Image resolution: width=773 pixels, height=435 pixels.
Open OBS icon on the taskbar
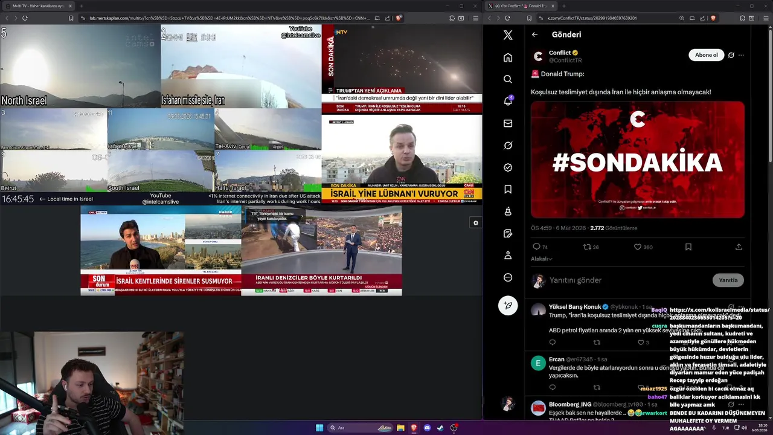tap(454, 428)
